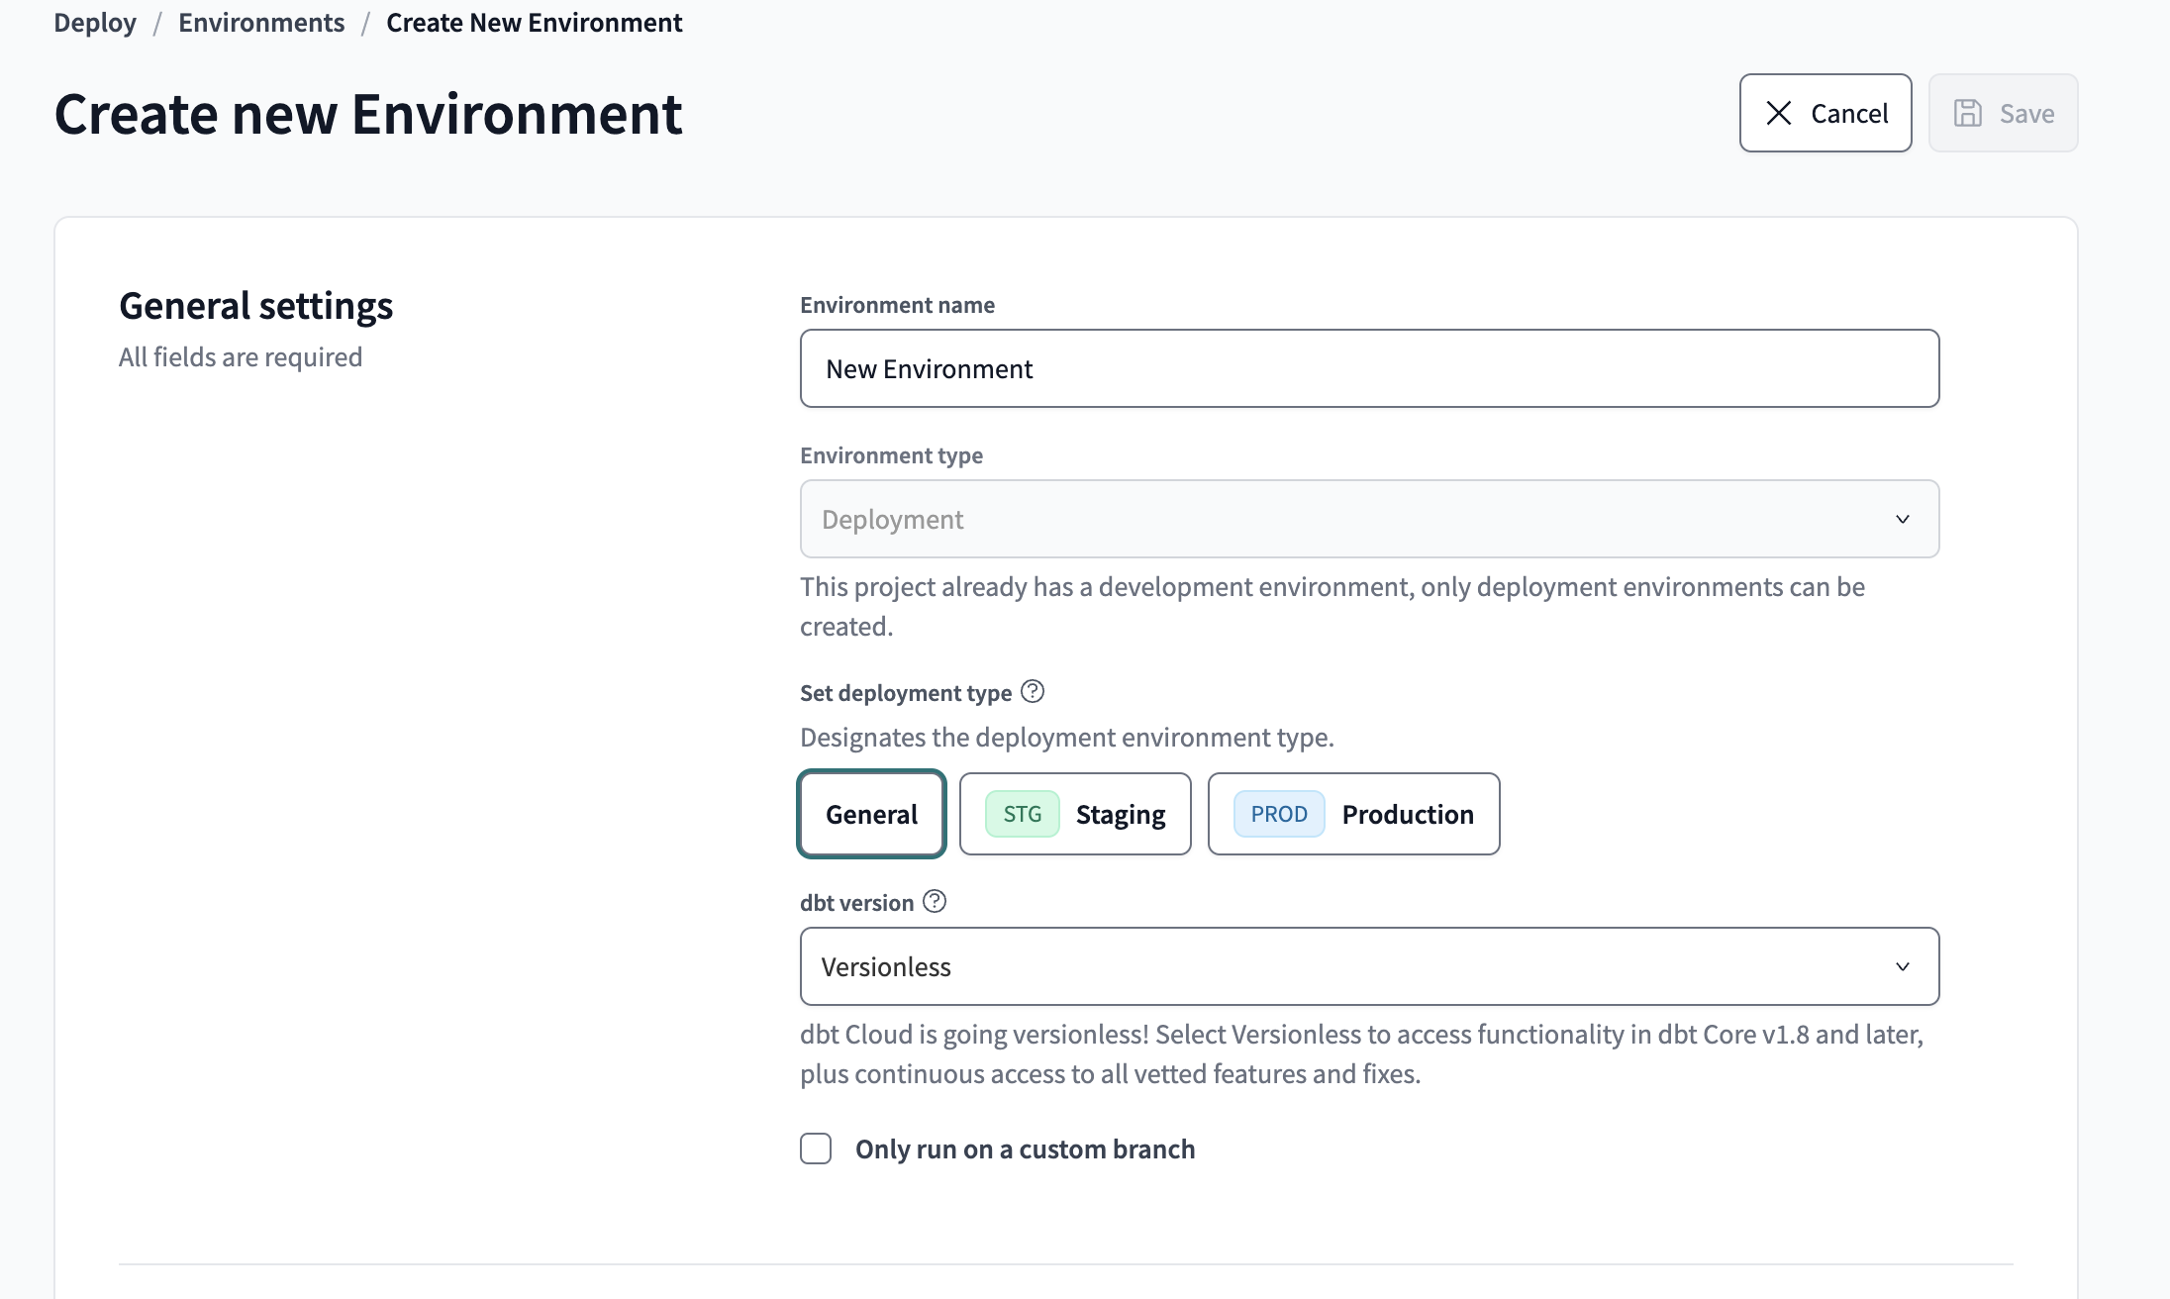Viewport: 2170px width, 1299px height.
Task: Navigate to Deploy via breadcrumb
Action: 95,22
